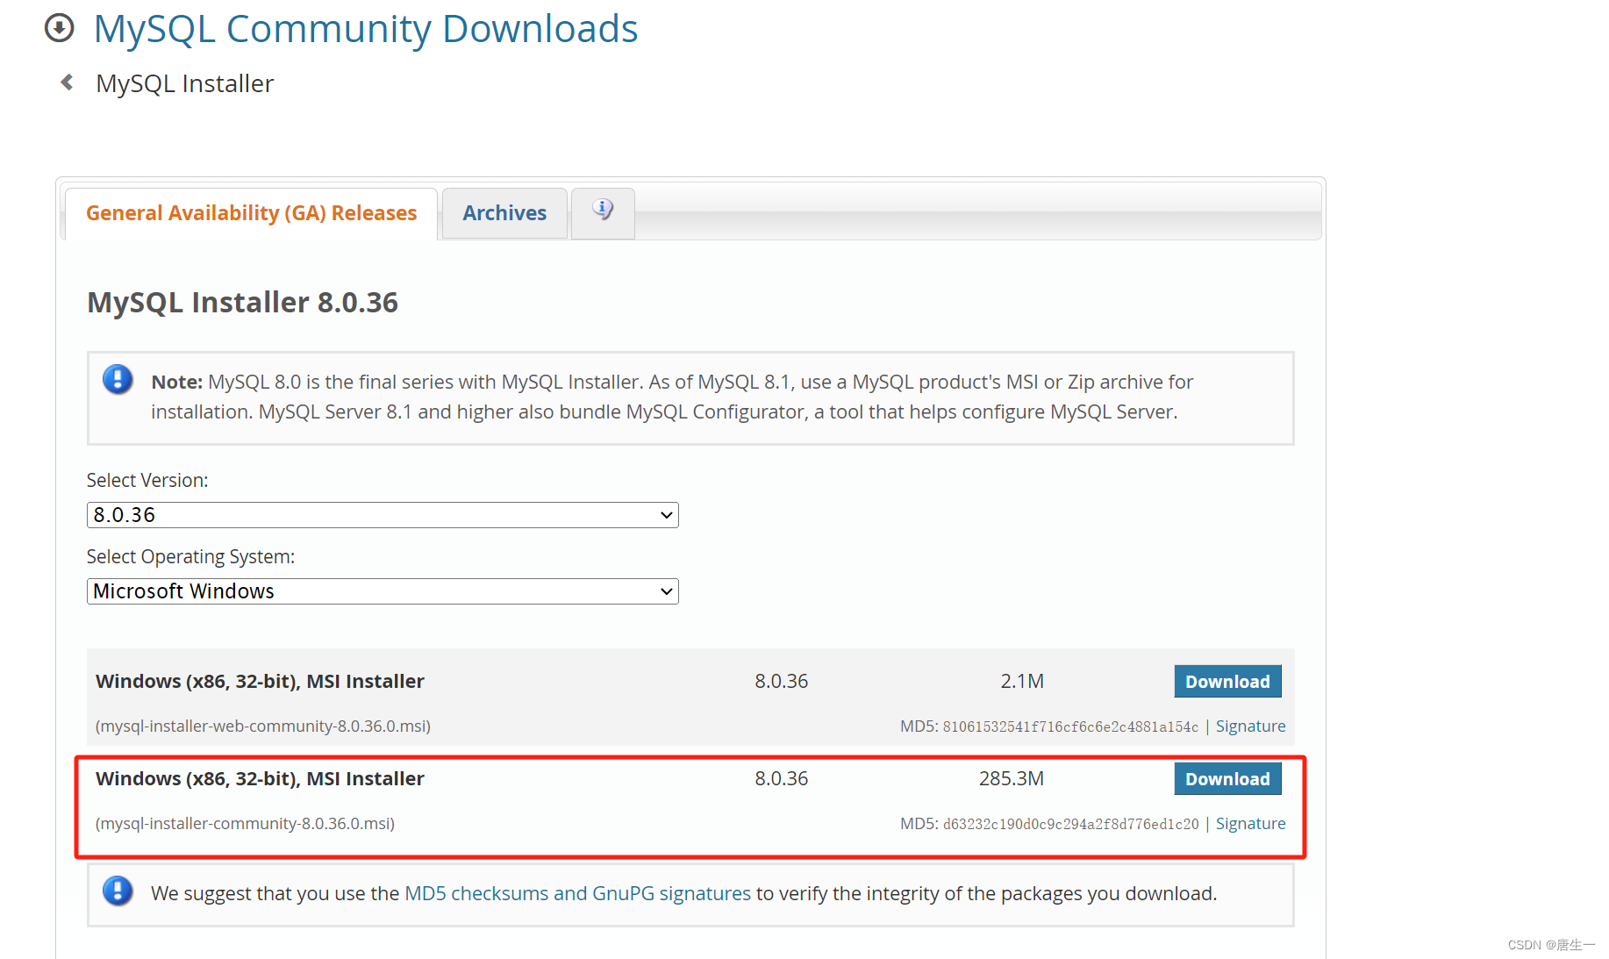Select the MD5 hash starting with d63232c1
This screenshot has width=1609, height=959.
[x=1070, y=825]
